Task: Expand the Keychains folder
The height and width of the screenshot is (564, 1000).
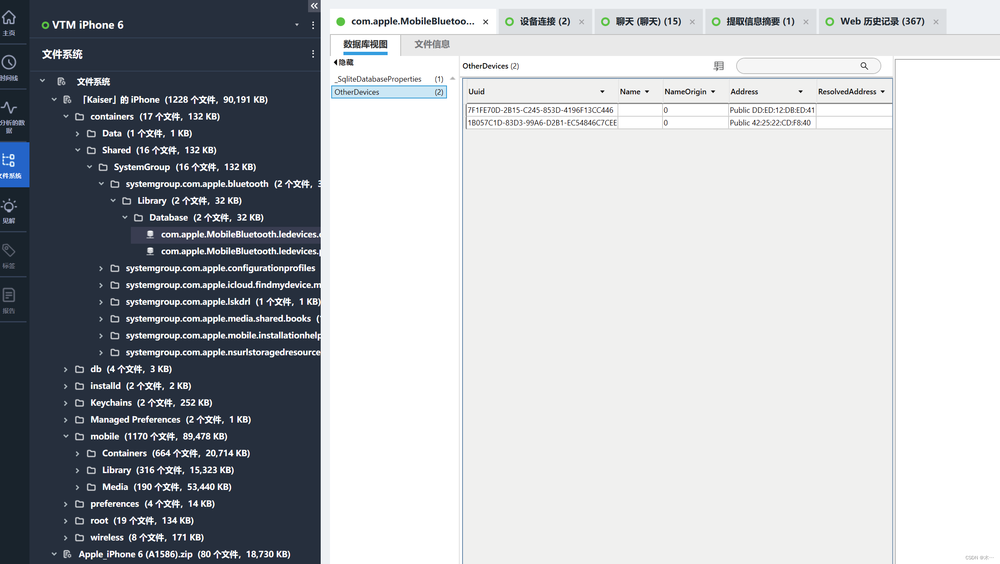Action: (x=66, y=403)
